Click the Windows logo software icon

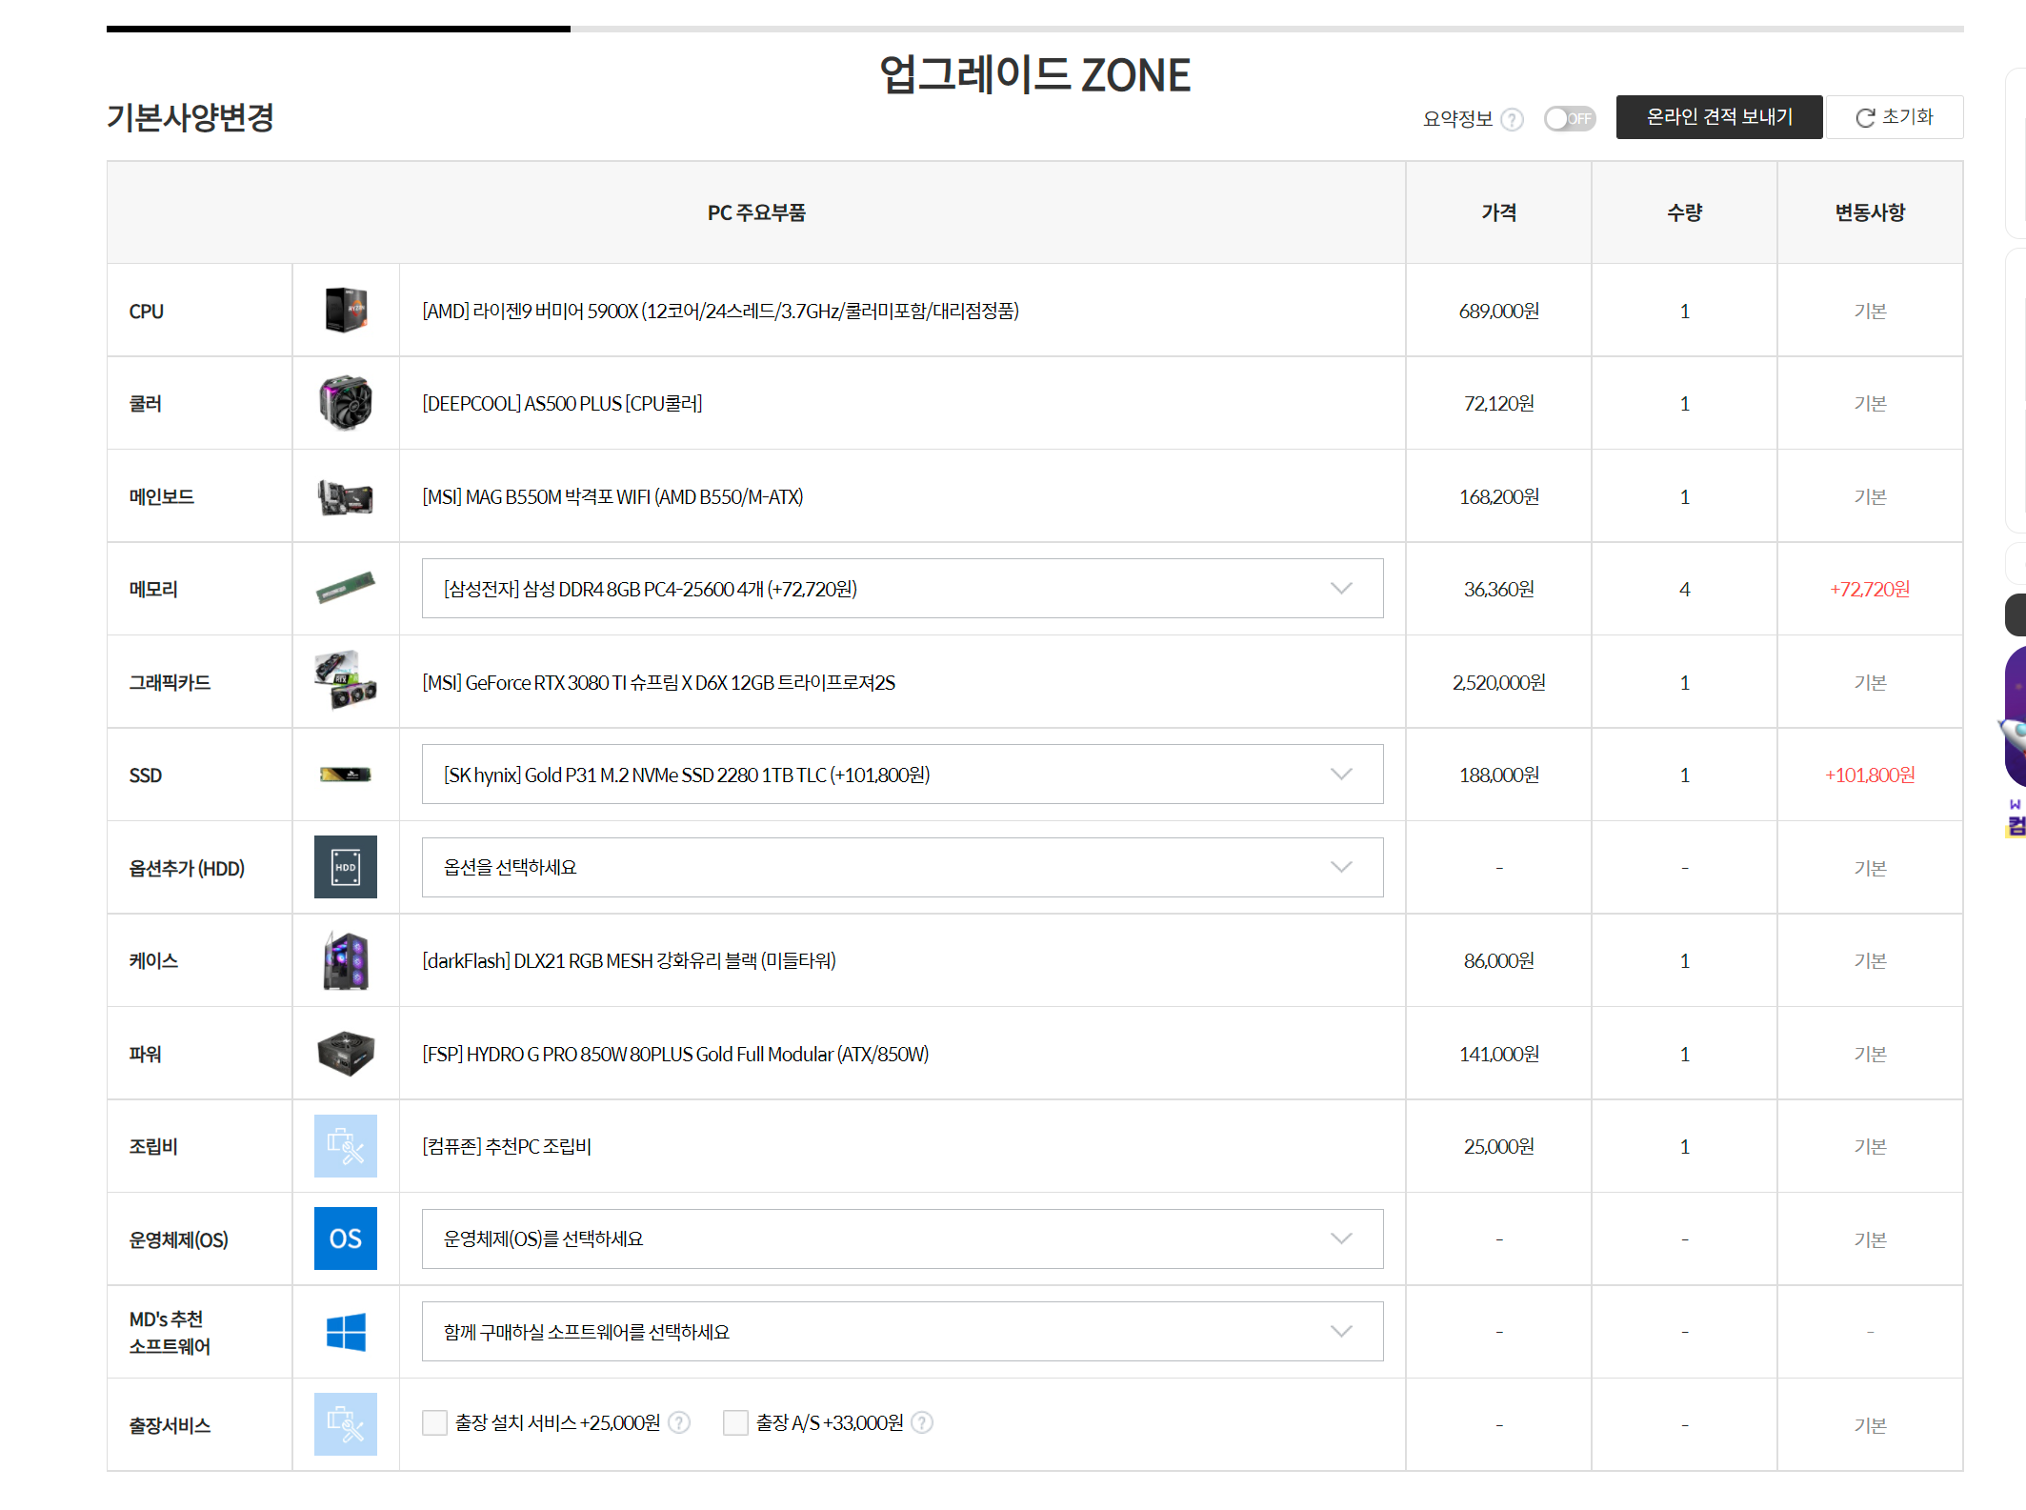[345, 1331]
